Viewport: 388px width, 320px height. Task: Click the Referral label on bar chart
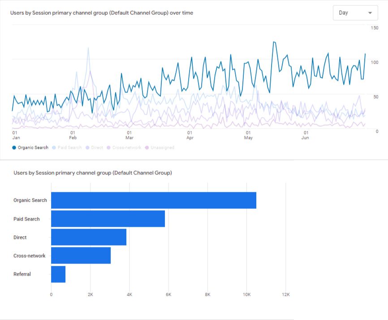[x=22, y=274]
